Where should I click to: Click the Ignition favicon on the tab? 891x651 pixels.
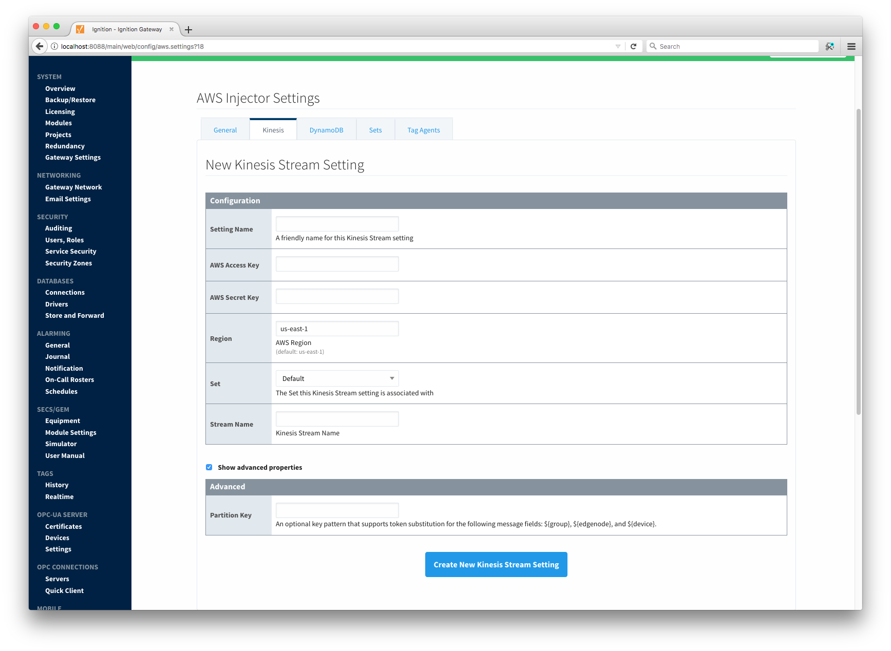(80, 29)
